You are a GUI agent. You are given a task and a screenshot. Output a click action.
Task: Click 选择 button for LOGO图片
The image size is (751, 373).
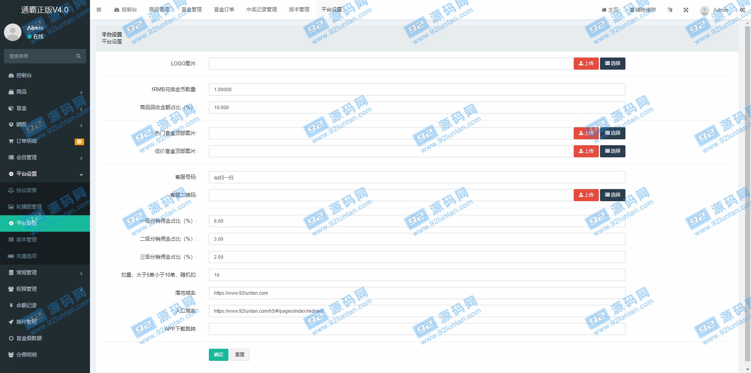click(613, 63)
